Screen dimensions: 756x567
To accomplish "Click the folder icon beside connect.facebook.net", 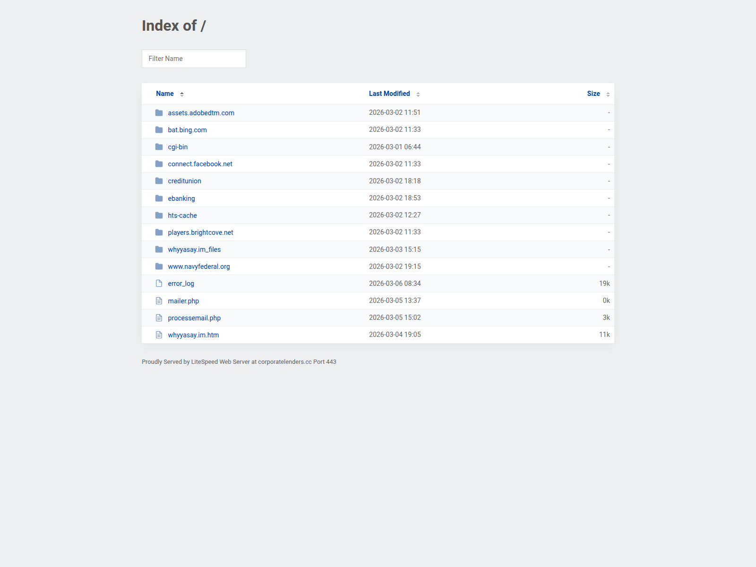I will coord(159,163).
